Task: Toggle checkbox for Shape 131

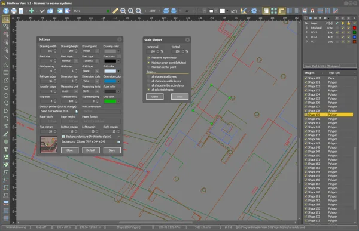Action: [x=306, y=82]
